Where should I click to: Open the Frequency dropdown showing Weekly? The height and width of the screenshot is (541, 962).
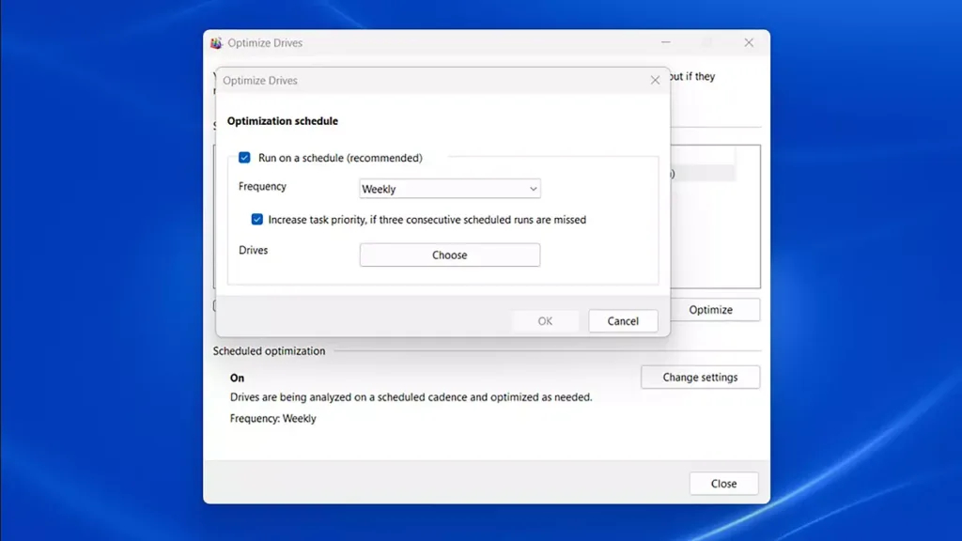(x=450, y=189)
